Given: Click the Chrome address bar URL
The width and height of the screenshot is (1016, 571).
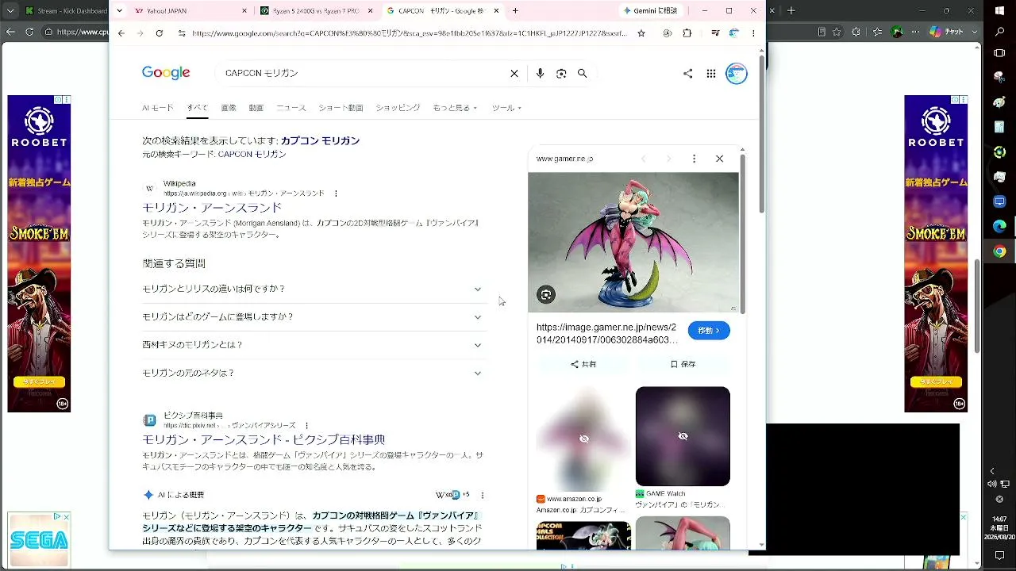Looking at the screenshot, I should pos(409,33).
